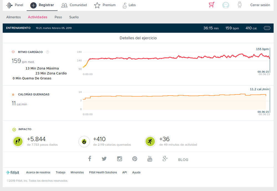The width and height of the screenshot is (277, 191).
Task: Open Fitbit's Twitter page icon
Action: pos(104,159)
